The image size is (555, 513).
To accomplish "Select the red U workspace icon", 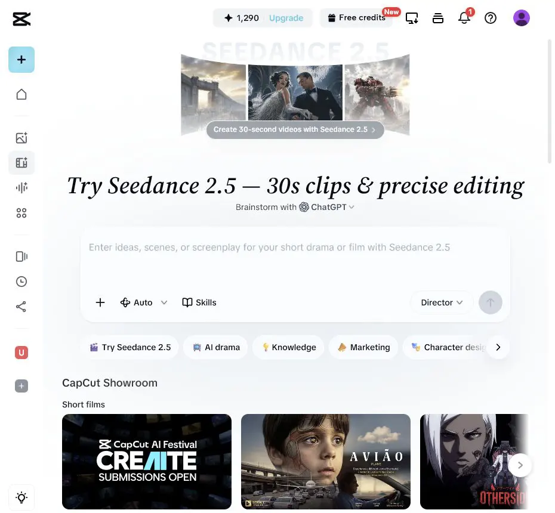I will [x=21, y=353].
